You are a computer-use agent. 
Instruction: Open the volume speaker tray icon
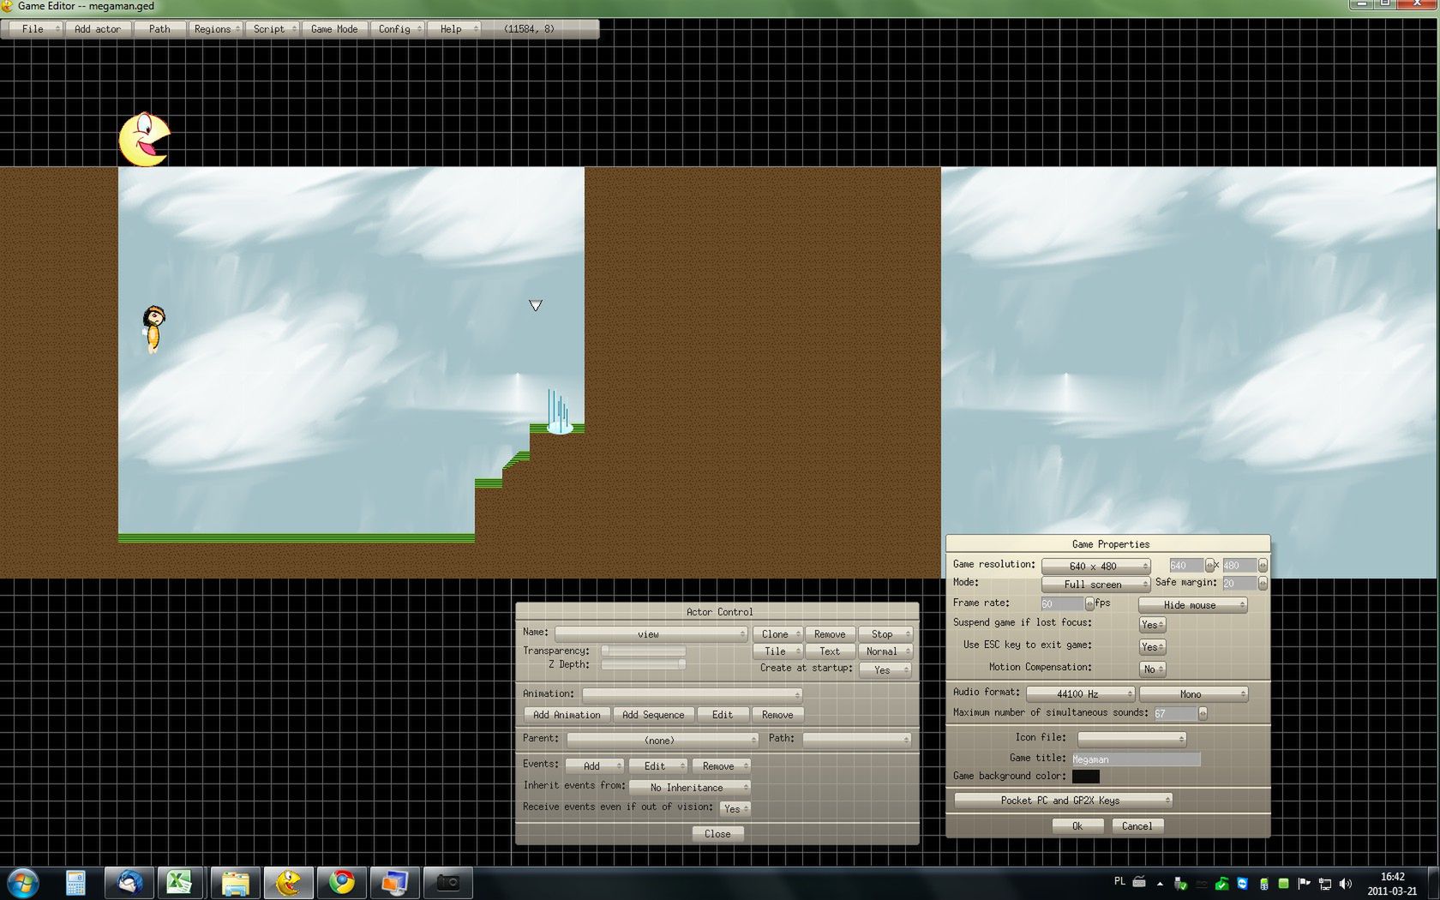click(1346, 883)
